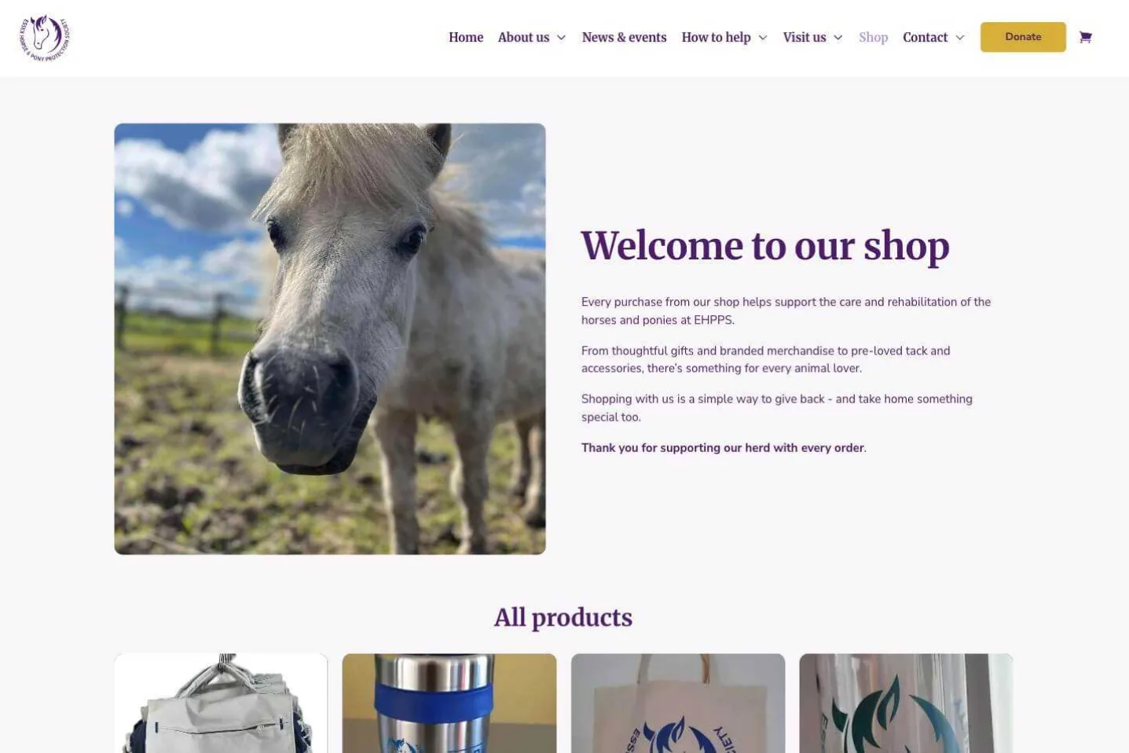Image resolution: width=1129 pixels, height=753 pixels.
Task: Click the EHPPS horse logo
Action: [x=45, y=38]
